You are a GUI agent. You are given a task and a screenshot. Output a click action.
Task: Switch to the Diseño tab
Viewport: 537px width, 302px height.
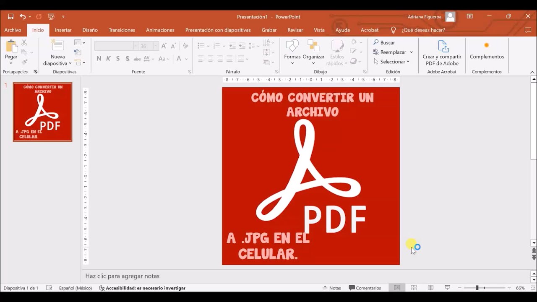pos(90,30)
